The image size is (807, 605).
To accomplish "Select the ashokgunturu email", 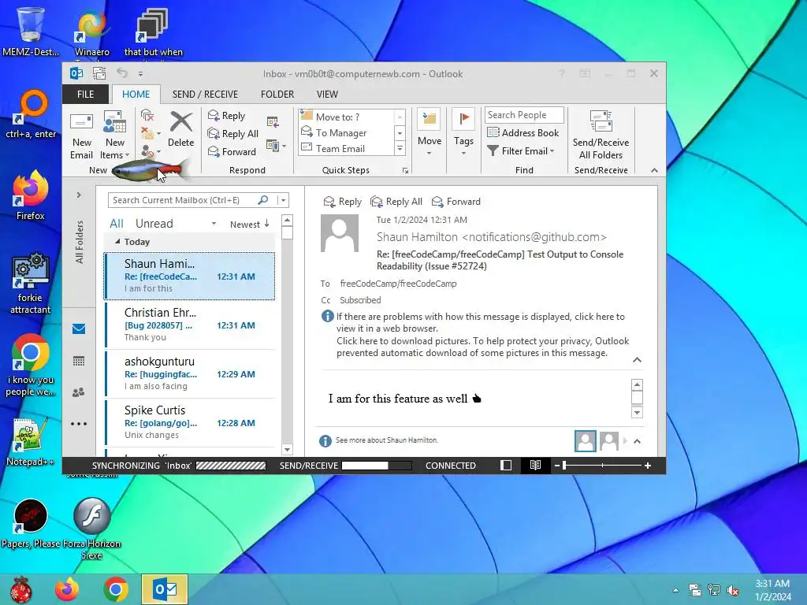I will 189,374.
